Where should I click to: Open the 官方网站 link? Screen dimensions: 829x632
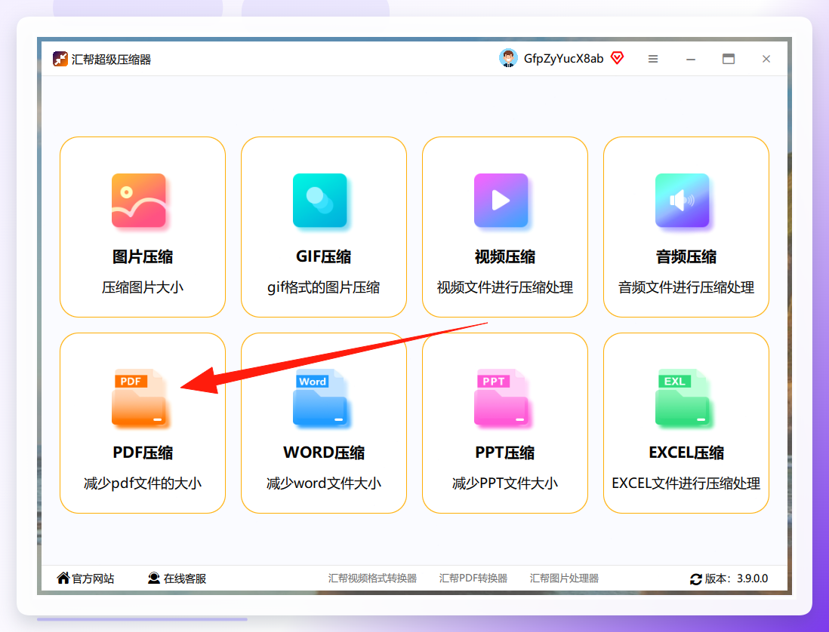pos(93,578)
